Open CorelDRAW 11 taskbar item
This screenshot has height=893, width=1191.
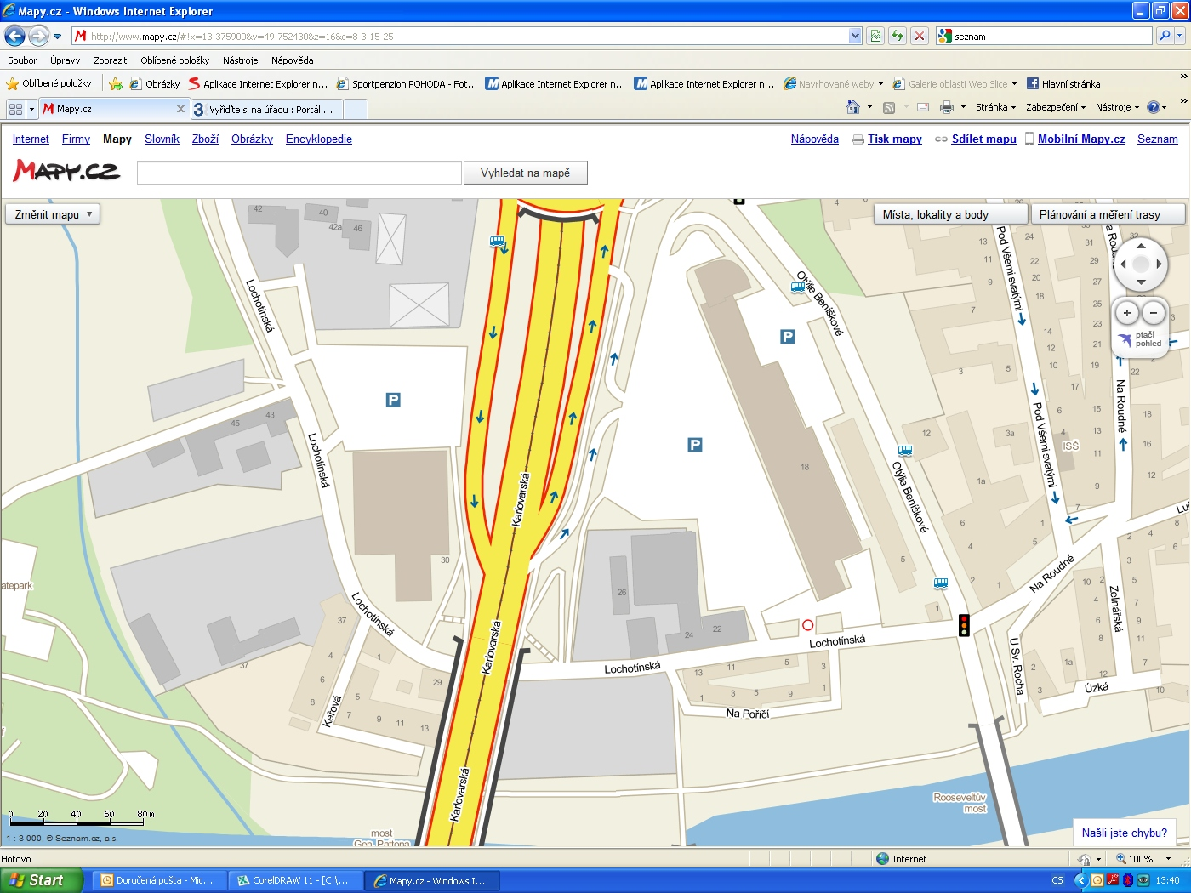(295, 880)
